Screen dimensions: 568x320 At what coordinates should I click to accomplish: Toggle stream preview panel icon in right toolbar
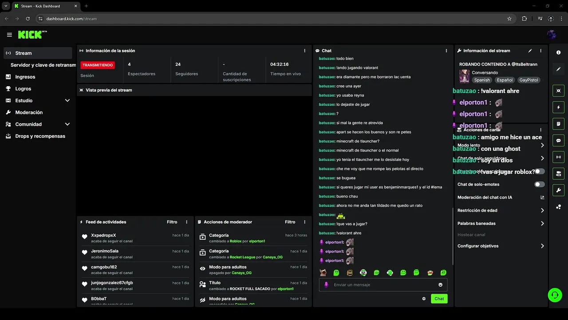pyautogui.click(x=558, y=91)
